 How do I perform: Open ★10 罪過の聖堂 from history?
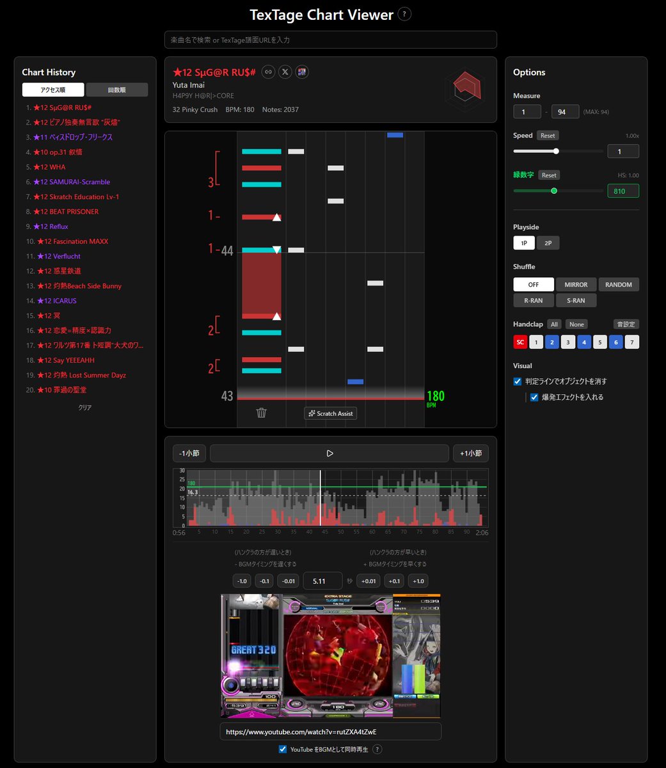61,390
